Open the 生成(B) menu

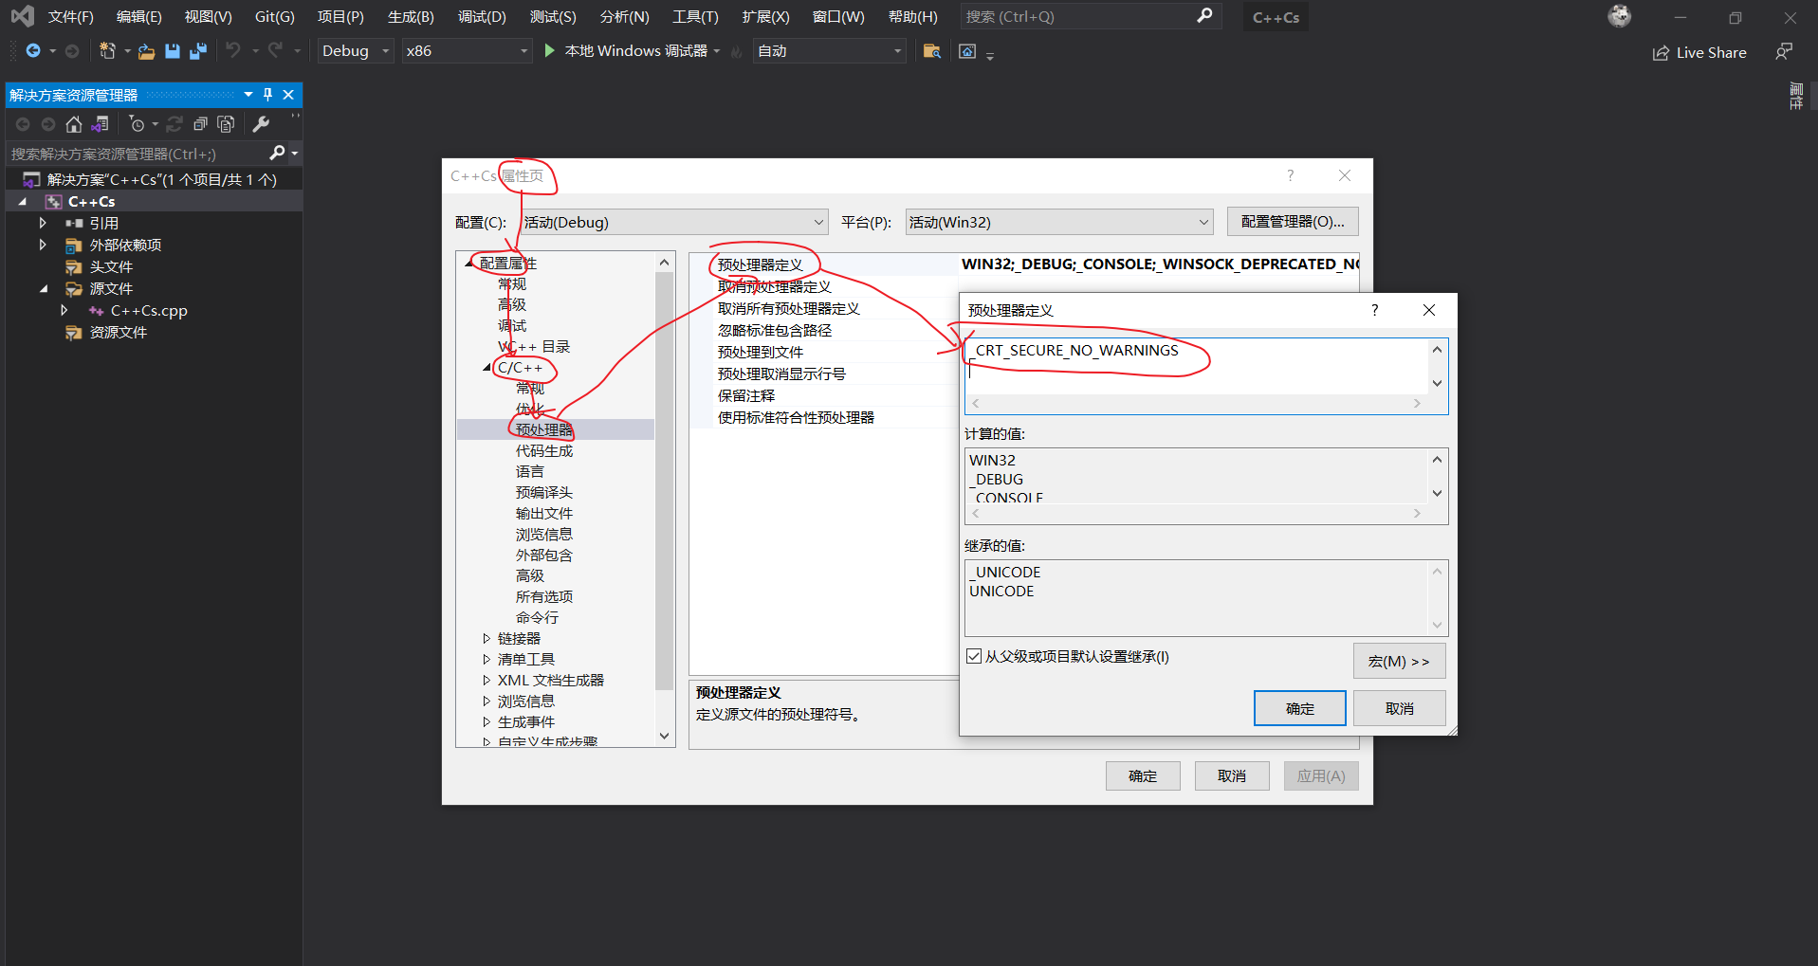pos(411,17)
